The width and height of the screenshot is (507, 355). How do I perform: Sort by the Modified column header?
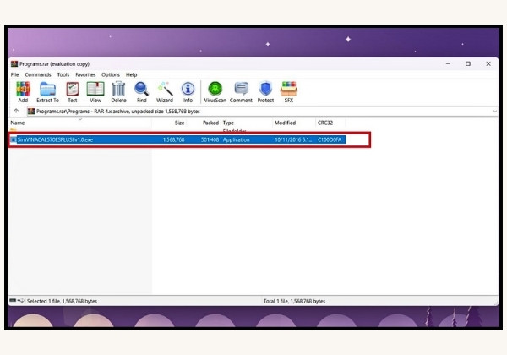point(294,123)
